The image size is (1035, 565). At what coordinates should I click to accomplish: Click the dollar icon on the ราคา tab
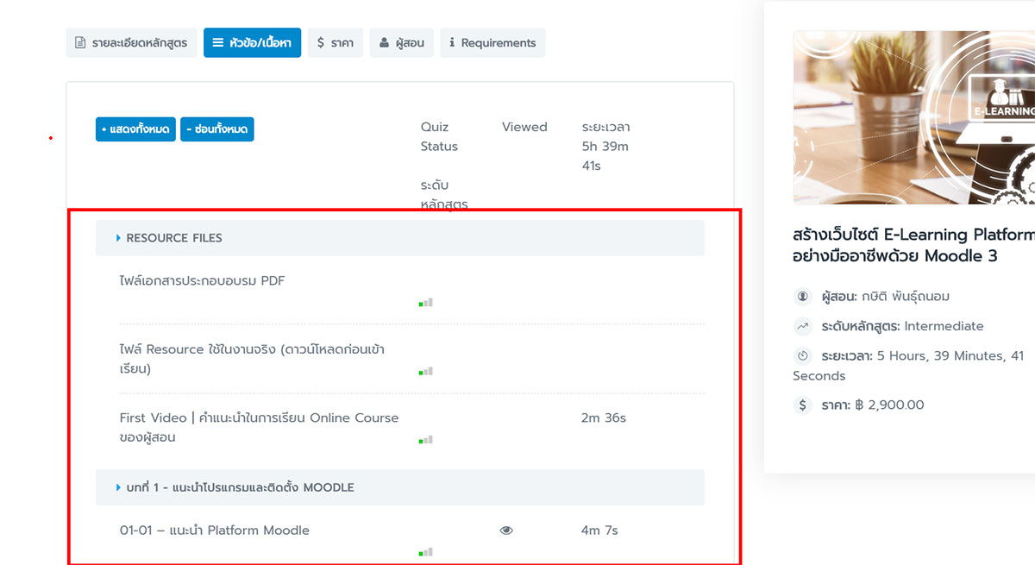coord(320,42)
